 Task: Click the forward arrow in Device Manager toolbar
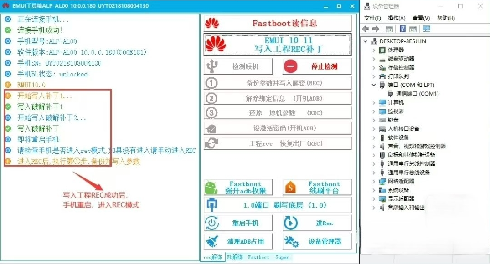376,29
